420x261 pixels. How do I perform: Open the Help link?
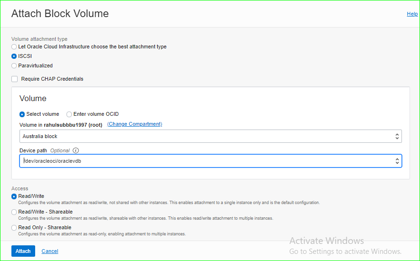click(x=412, y=14)
